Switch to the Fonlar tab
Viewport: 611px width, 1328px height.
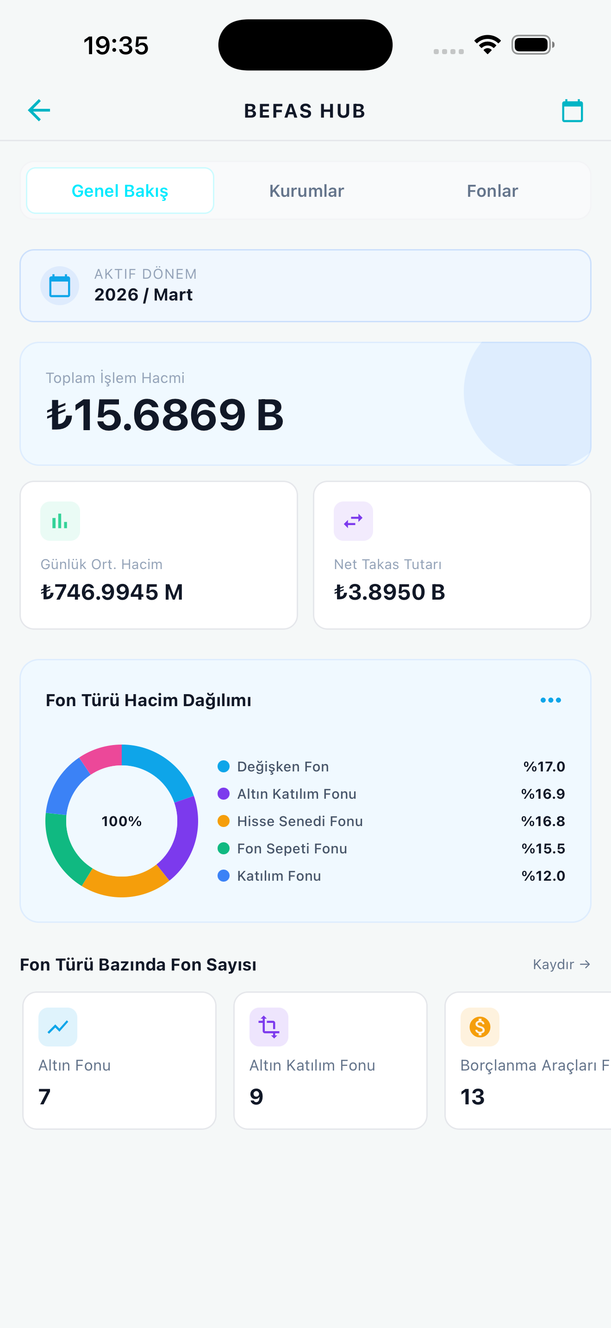(492, 191)
